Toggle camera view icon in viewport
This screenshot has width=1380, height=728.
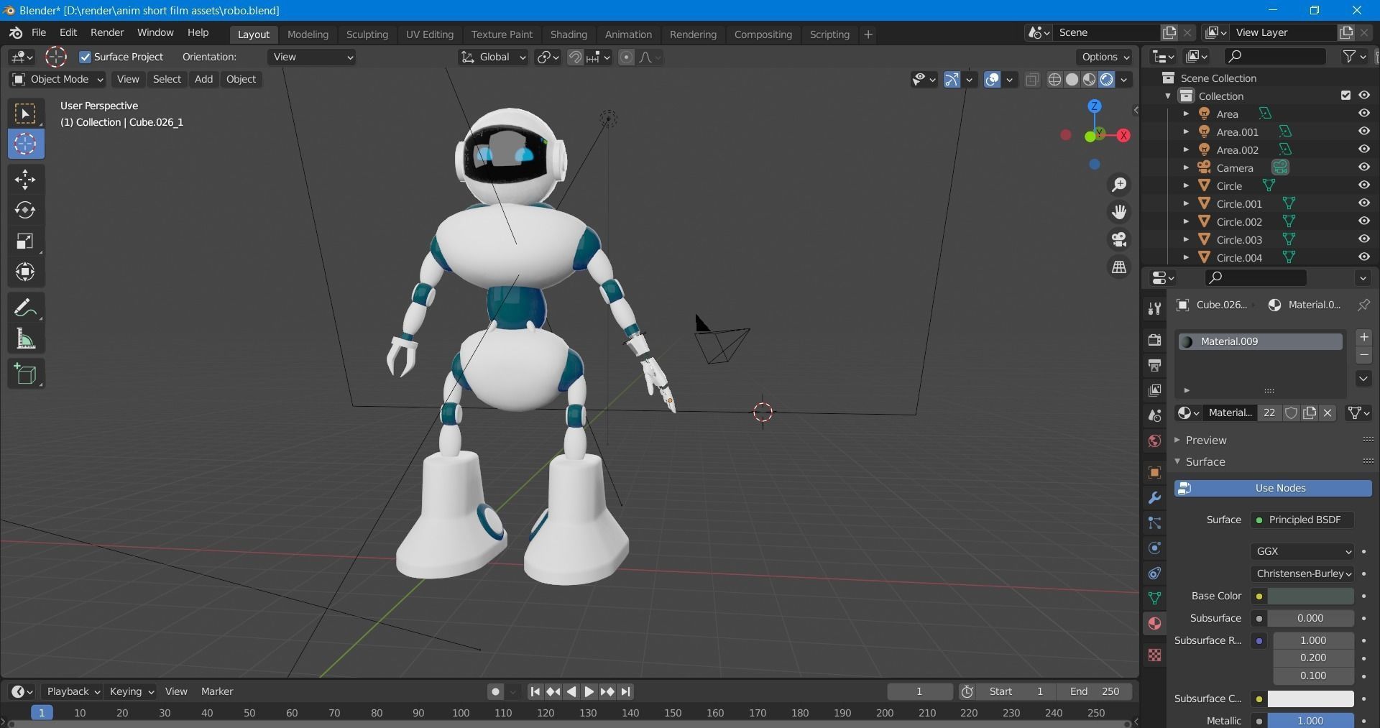click(x=1119, y=239)
